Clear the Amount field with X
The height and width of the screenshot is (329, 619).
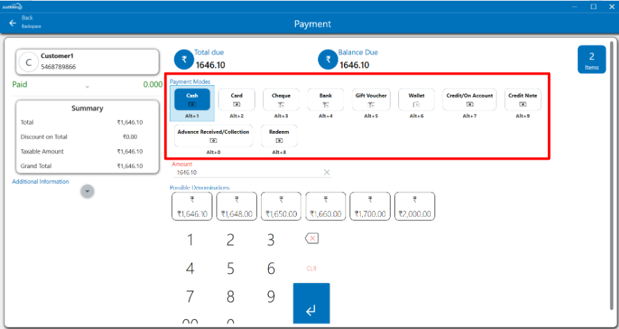327,172
